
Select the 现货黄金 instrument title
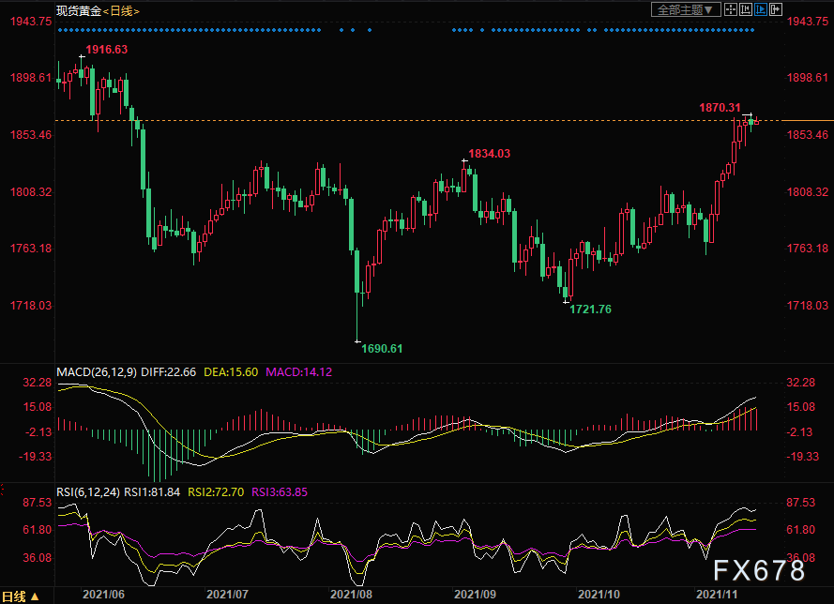[79, 11]
